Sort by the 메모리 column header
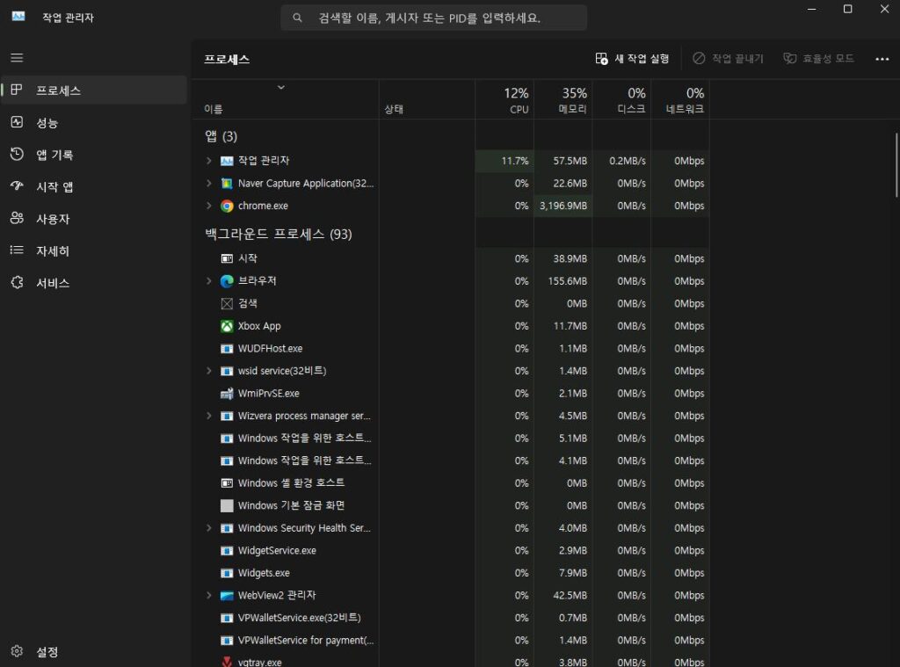This screenshot has height=667, width=900. click(563, 100)
